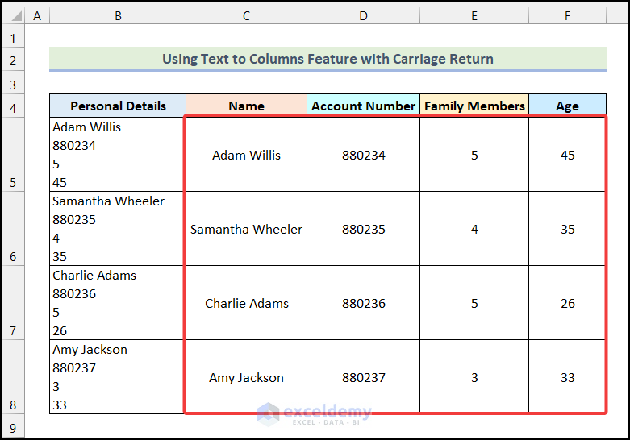Viewport: 630px width, 440px height.
Task: Click the age 33 cell
Action: (567, 377)
